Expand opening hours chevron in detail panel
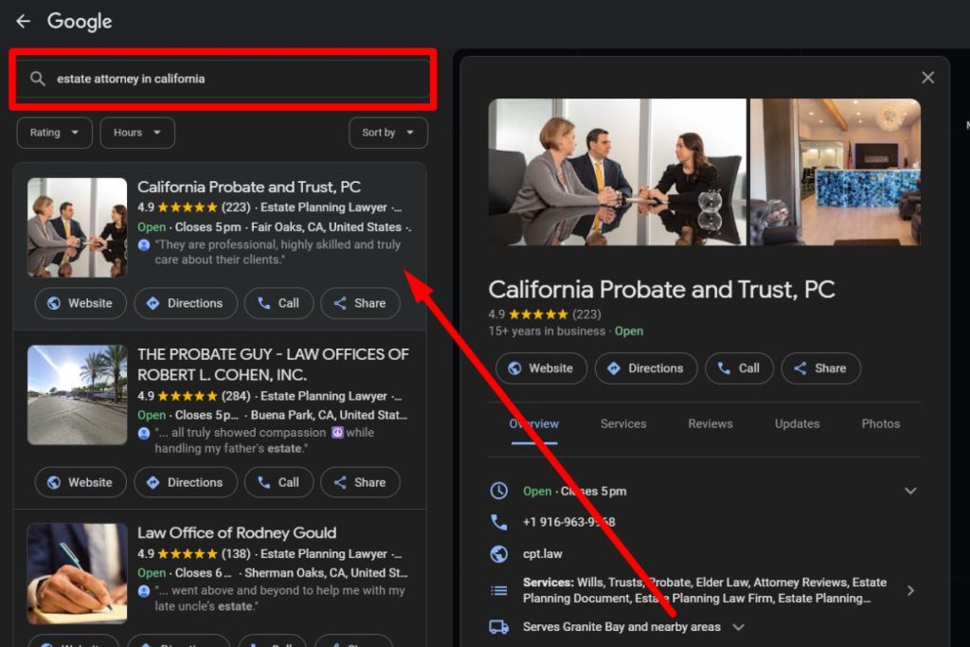This screenshot has width=970, height=647. point(910,491)
